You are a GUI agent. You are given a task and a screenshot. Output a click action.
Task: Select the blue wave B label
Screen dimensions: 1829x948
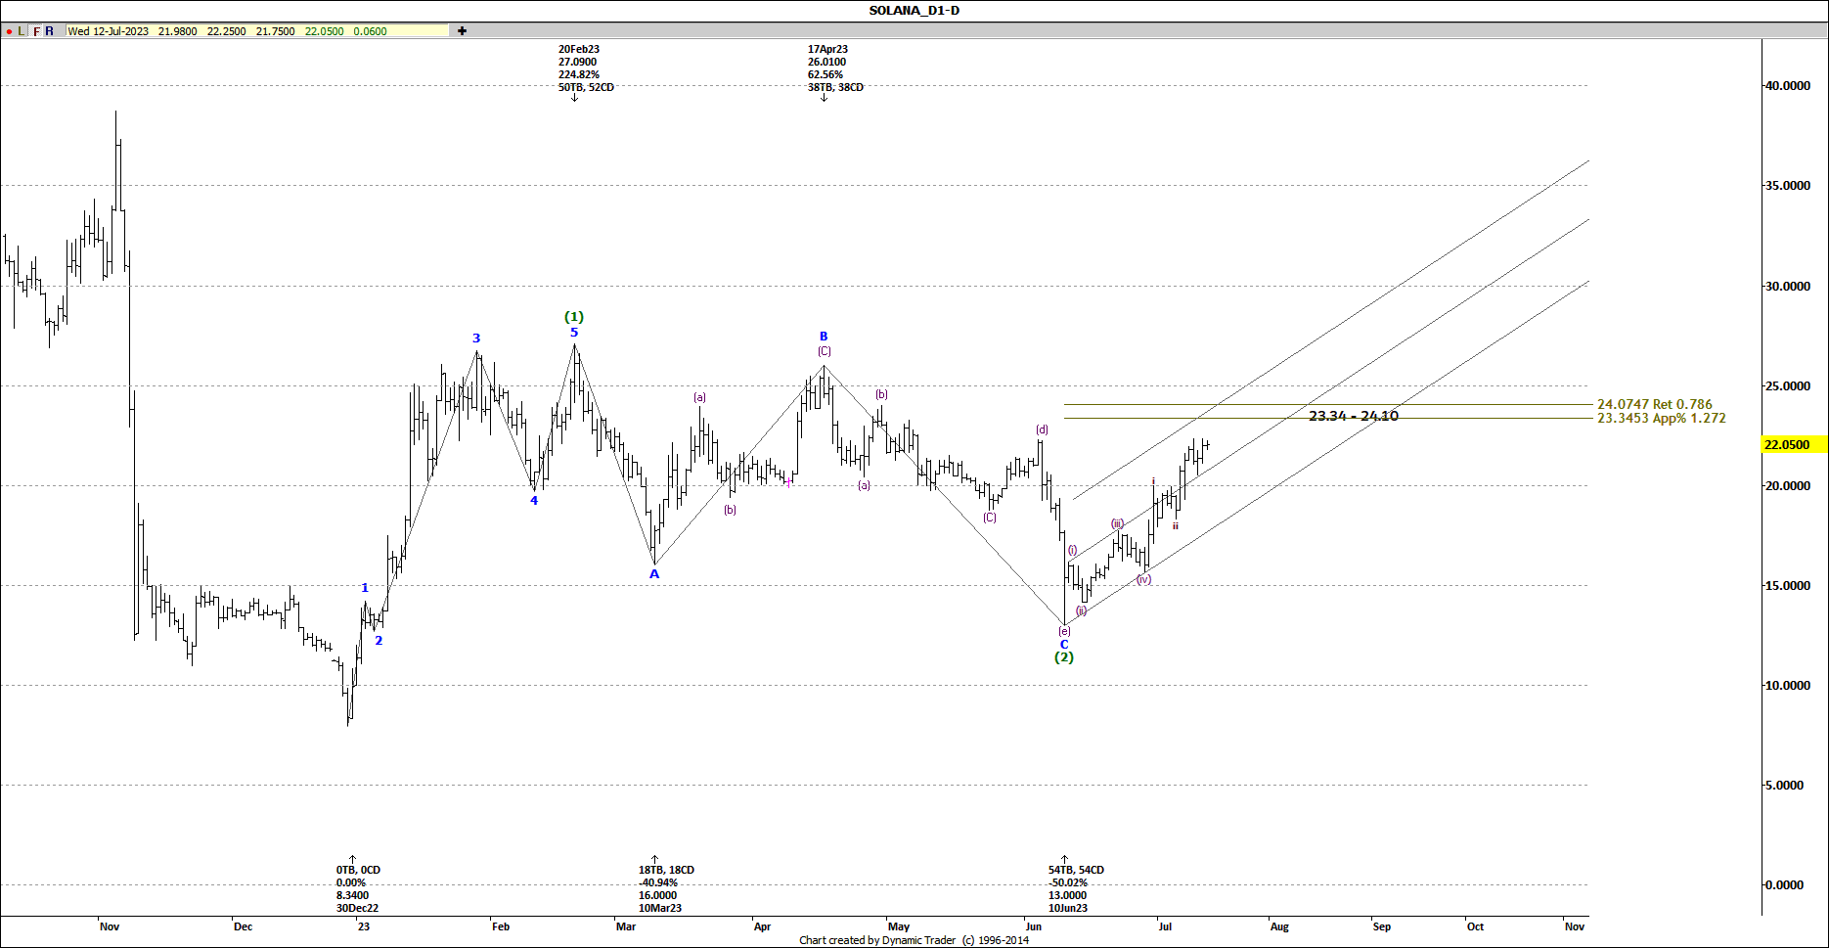(x=824, y=337)
